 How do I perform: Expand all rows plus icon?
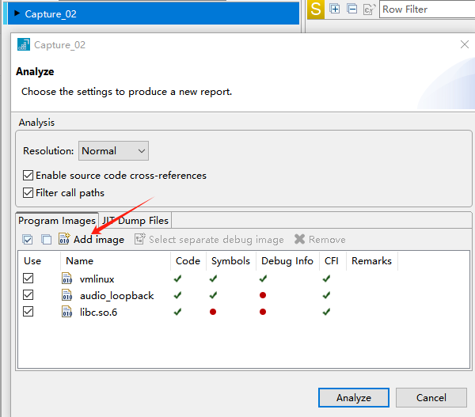click(x=334, y=9)
